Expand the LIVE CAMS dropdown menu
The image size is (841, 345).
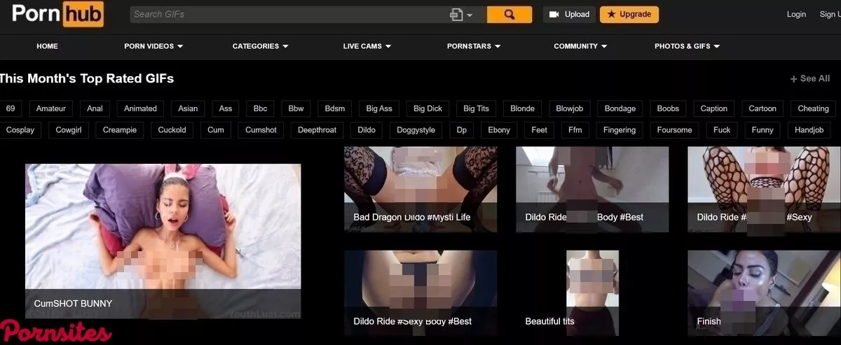coord(367,46)
